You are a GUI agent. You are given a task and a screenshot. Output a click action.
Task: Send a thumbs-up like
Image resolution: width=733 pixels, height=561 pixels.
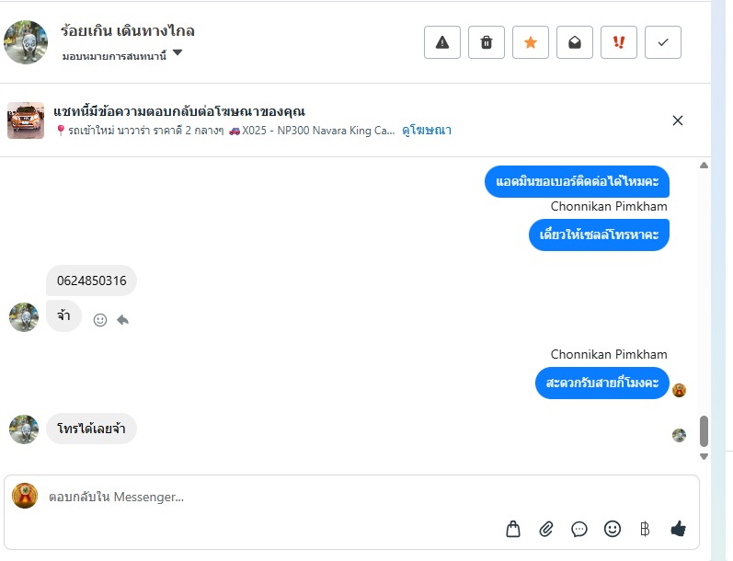point(679,529)
